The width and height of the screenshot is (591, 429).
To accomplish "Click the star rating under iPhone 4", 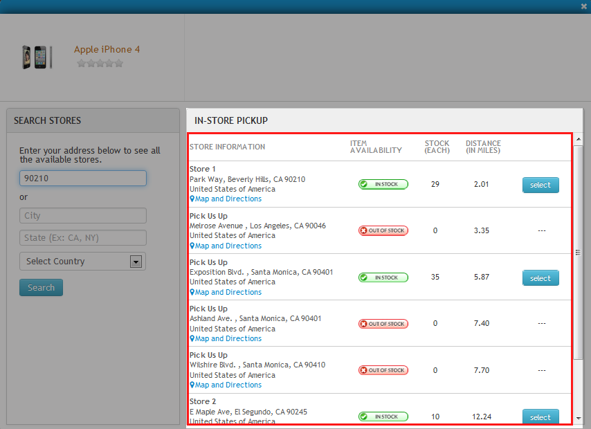I will click(x=100, y=64).
